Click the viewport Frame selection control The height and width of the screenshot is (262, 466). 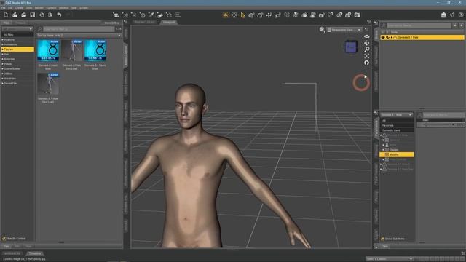click(x=367, y=56)
